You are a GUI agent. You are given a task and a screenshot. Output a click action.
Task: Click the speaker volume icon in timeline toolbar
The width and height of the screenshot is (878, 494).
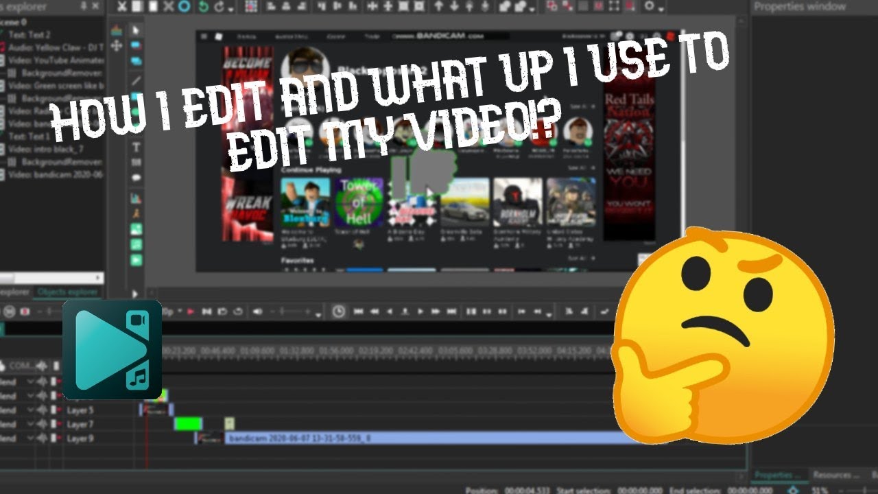pyautogui.click(x=257, y=311)
